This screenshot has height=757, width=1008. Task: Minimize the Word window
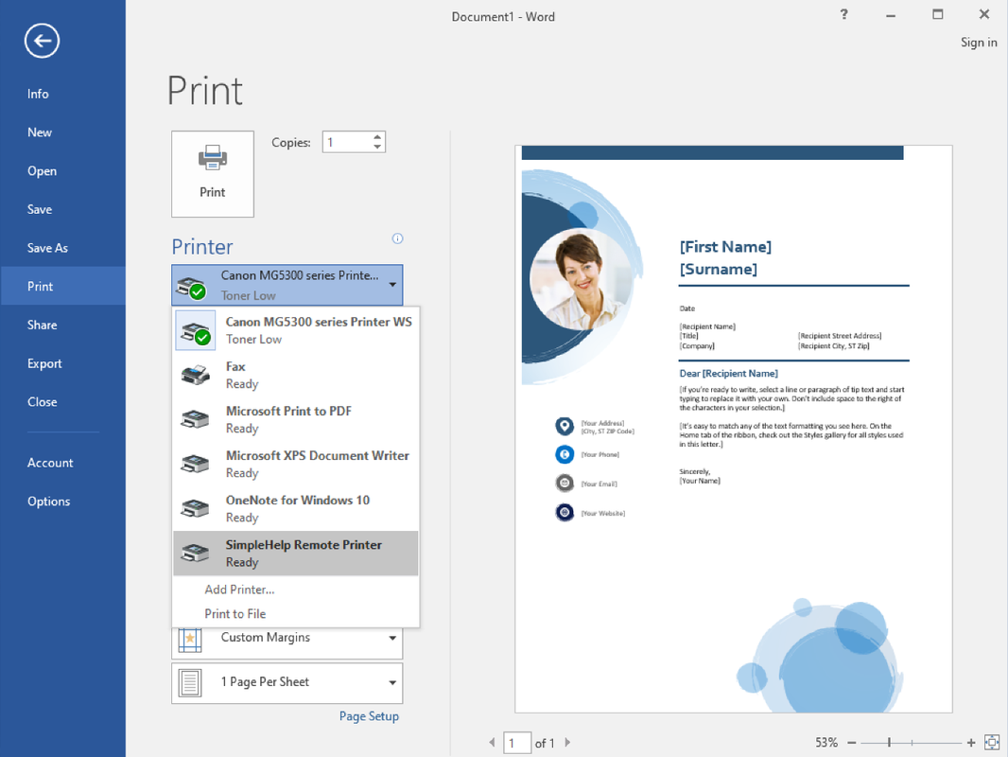891,15
